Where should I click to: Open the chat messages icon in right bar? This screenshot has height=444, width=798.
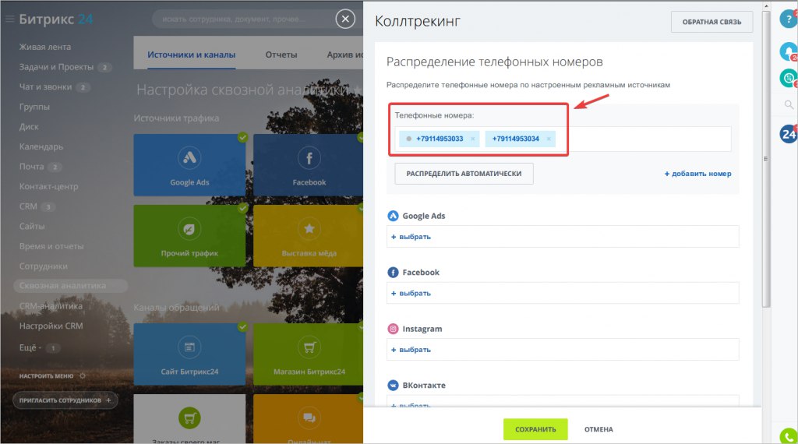click(x=789, y=79)
